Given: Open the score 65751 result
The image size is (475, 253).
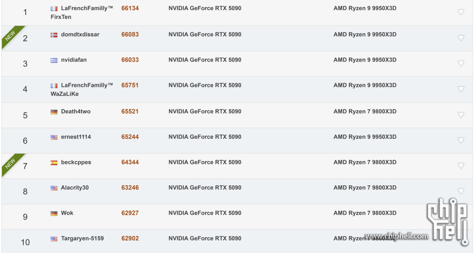Looking at the screenshot, I should pos(130,85).
